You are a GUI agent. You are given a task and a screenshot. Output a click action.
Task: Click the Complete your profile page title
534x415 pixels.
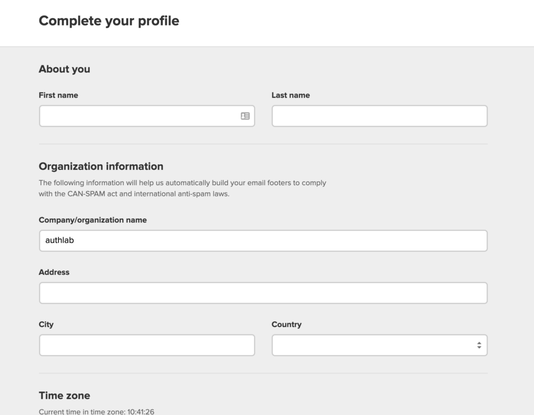108,21
